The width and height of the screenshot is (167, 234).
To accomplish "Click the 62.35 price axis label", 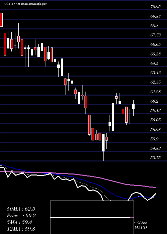I will coord(156,82).
